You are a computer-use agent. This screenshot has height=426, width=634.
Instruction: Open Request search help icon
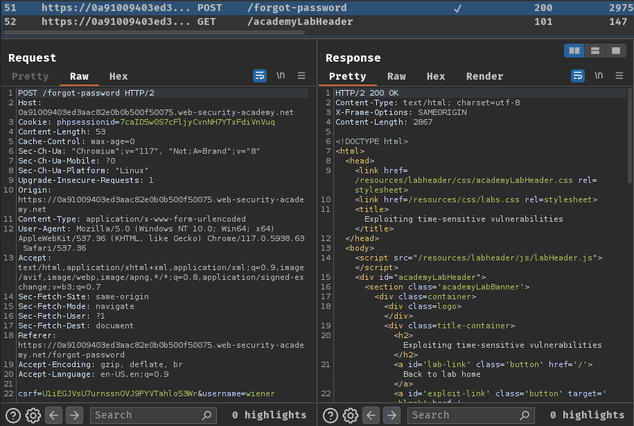tap(13, 416)
